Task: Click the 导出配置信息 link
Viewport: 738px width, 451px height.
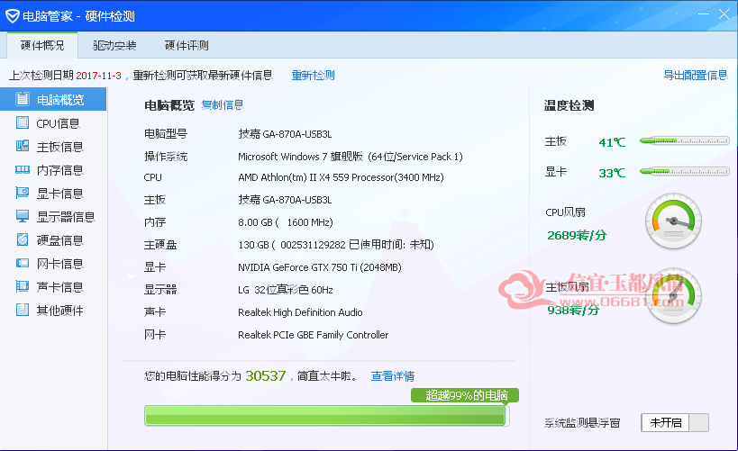Action: click(695, 76)
